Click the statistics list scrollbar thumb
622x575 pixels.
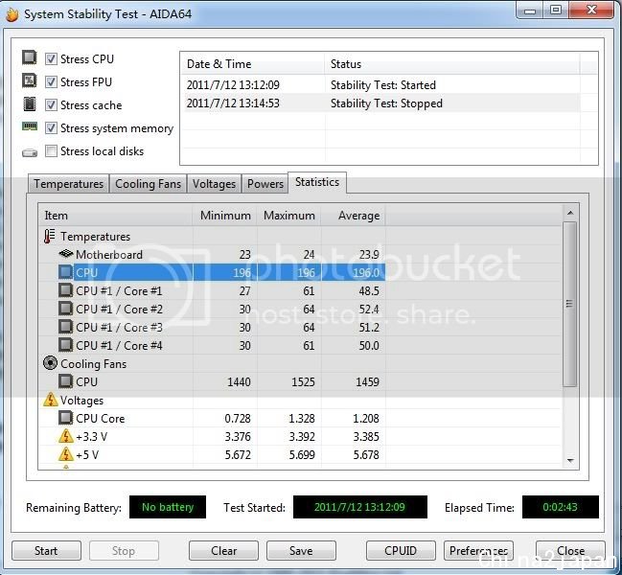(x=570, y=304)
